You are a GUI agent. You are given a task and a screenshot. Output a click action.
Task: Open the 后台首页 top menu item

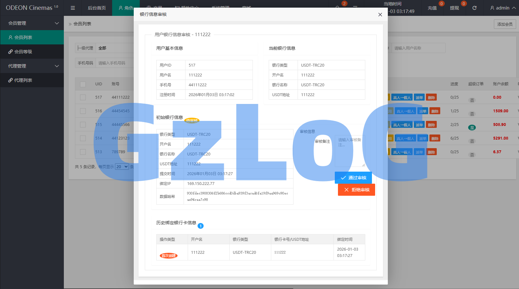[97, 8]
